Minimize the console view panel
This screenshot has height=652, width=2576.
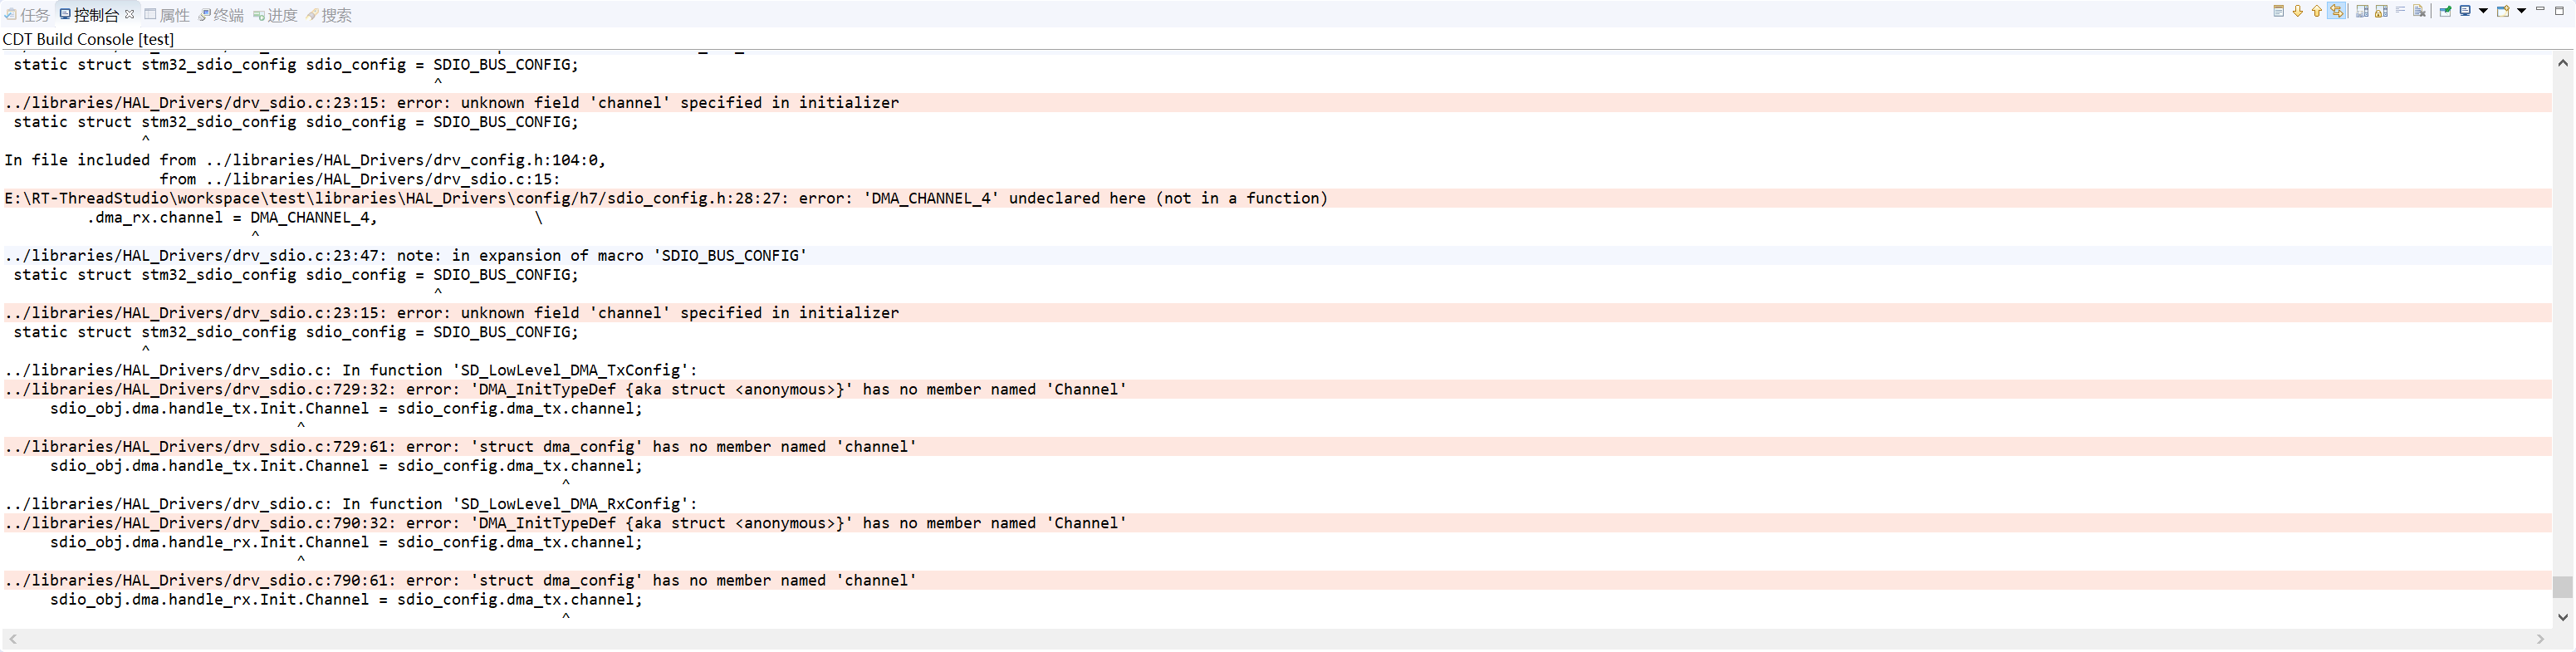pyautogui.click(x=2540, y=9)
